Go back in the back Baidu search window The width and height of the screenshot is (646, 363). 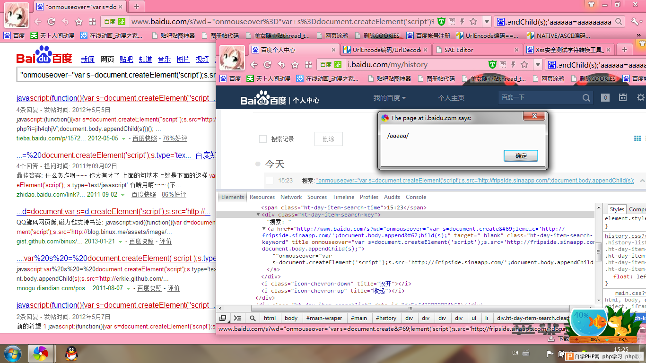pyautogui.click(x=38, y=22)
